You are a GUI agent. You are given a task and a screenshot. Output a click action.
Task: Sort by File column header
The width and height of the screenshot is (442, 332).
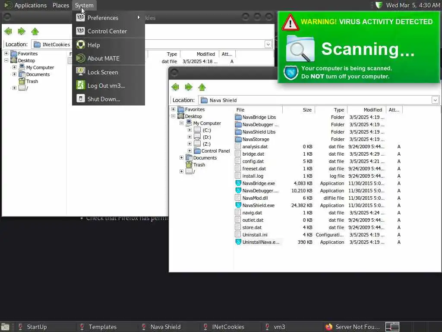point(258,110)
